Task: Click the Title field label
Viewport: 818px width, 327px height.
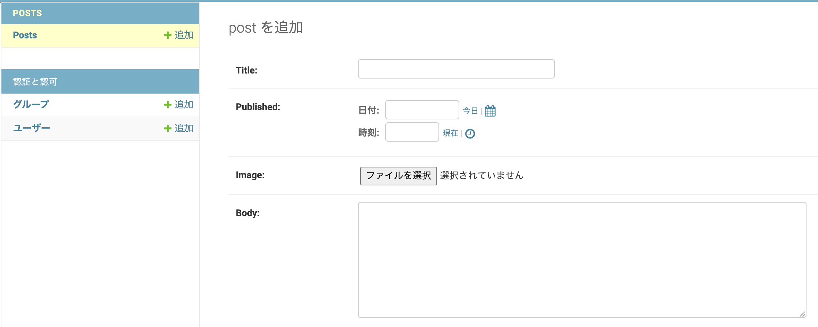Action: 247,70
